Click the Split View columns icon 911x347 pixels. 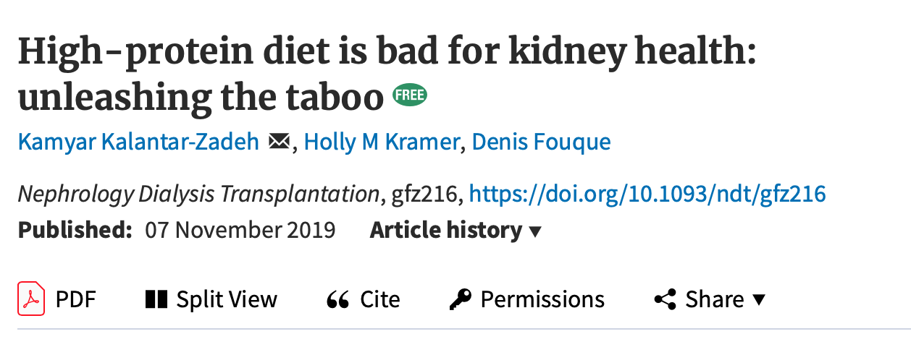click(x=156, y=299)
